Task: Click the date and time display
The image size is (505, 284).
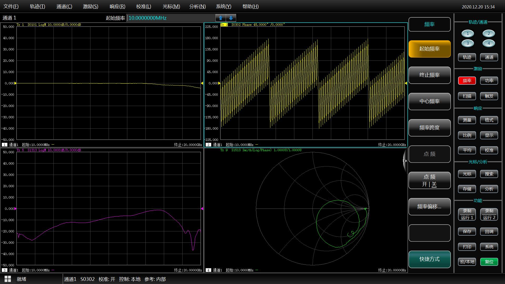Action: click(x=478, y=7)
